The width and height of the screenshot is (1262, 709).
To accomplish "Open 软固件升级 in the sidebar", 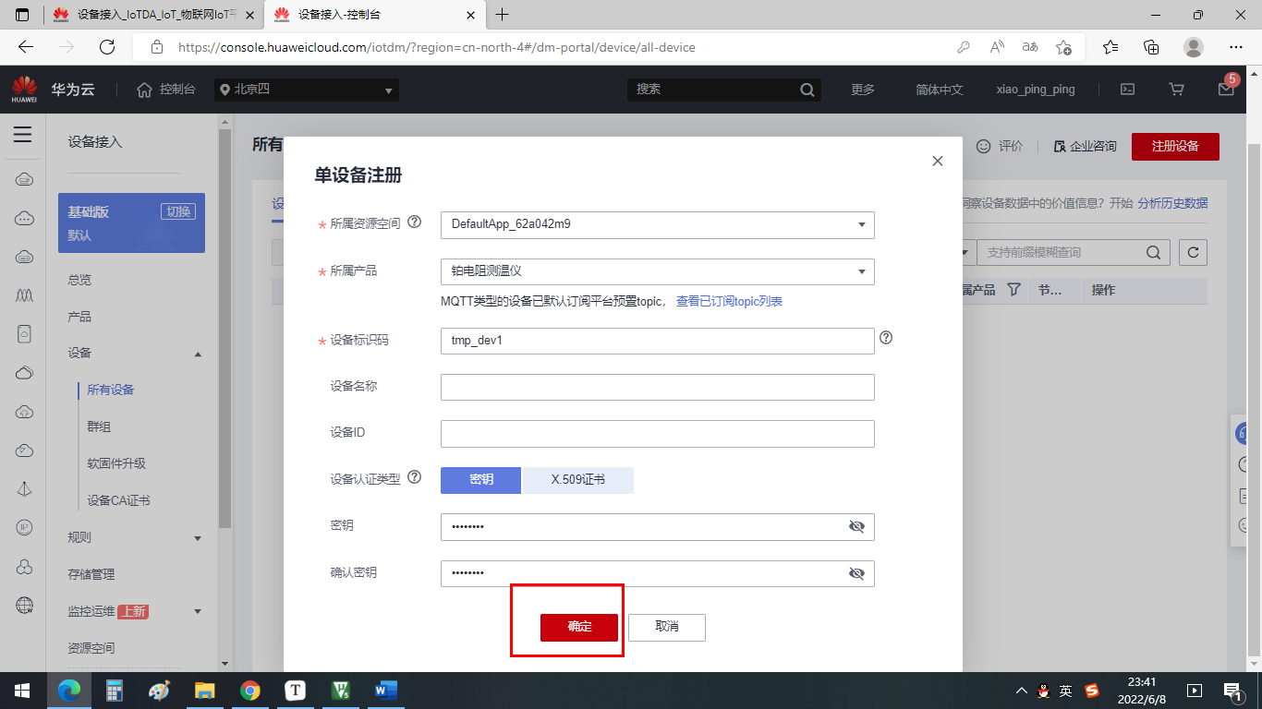I will click(116, 463).
